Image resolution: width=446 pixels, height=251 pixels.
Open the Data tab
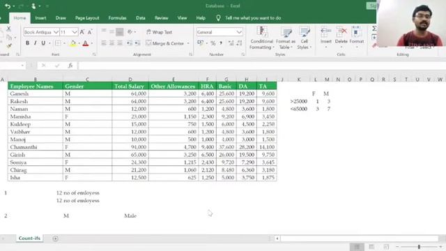pos(141,18)
